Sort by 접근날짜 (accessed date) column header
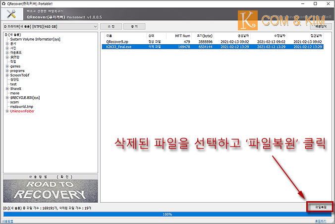The height and width of the screenshot is (224, 335). [305, 36]
